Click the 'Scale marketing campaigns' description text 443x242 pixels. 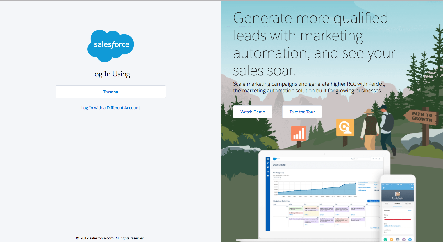tap(309, 87)
